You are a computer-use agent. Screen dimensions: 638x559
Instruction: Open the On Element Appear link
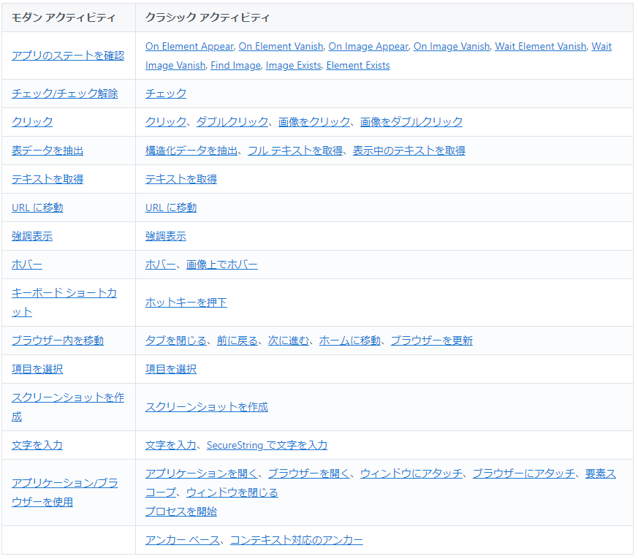189,46
